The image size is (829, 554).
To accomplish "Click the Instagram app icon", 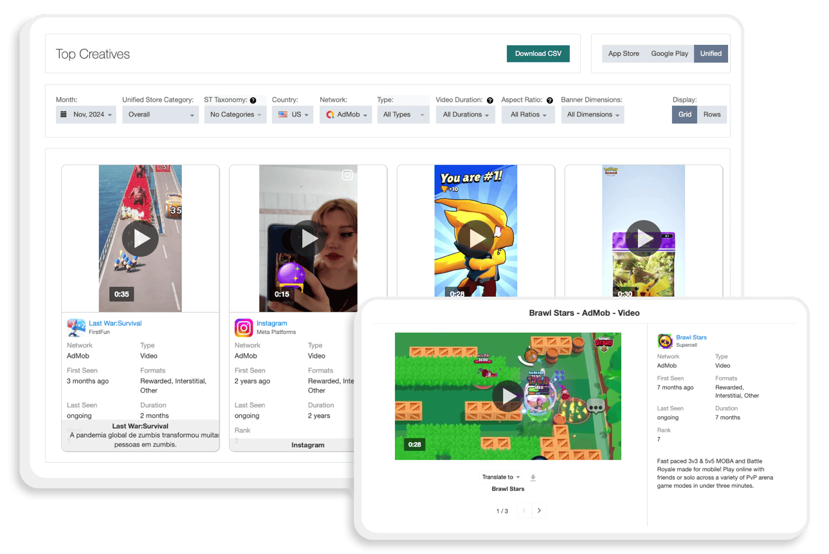I will coord(244,328).
